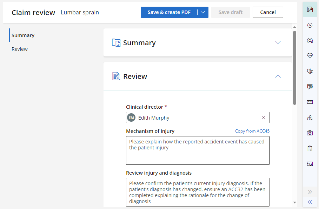Open the clipboard checklist icon in the sidebar
The image size is (319, 209).
tap(310, 148)
